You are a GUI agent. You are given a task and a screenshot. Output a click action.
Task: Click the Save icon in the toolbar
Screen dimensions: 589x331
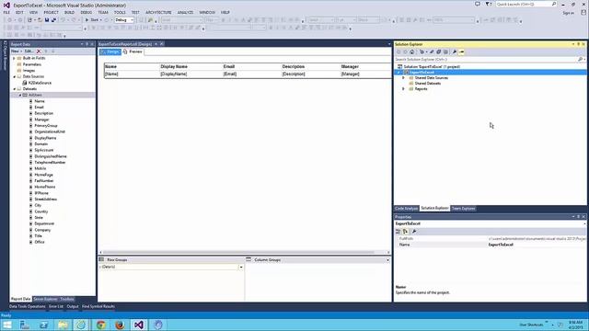click(x=47, y=20)
